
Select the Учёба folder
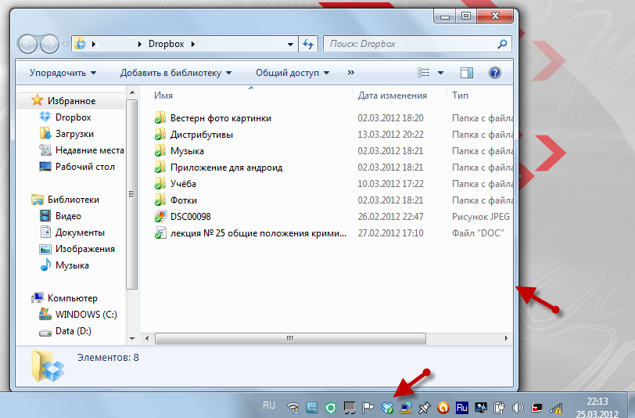183,184
